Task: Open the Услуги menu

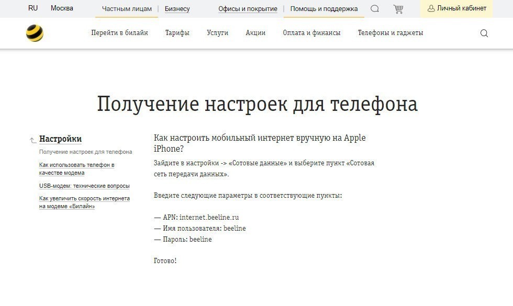Action: pyautogui.click(x=218, y=32)
